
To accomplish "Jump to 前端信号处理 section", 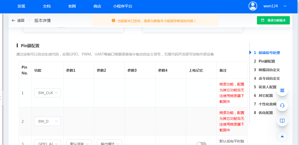I will (x=269, y=53).
